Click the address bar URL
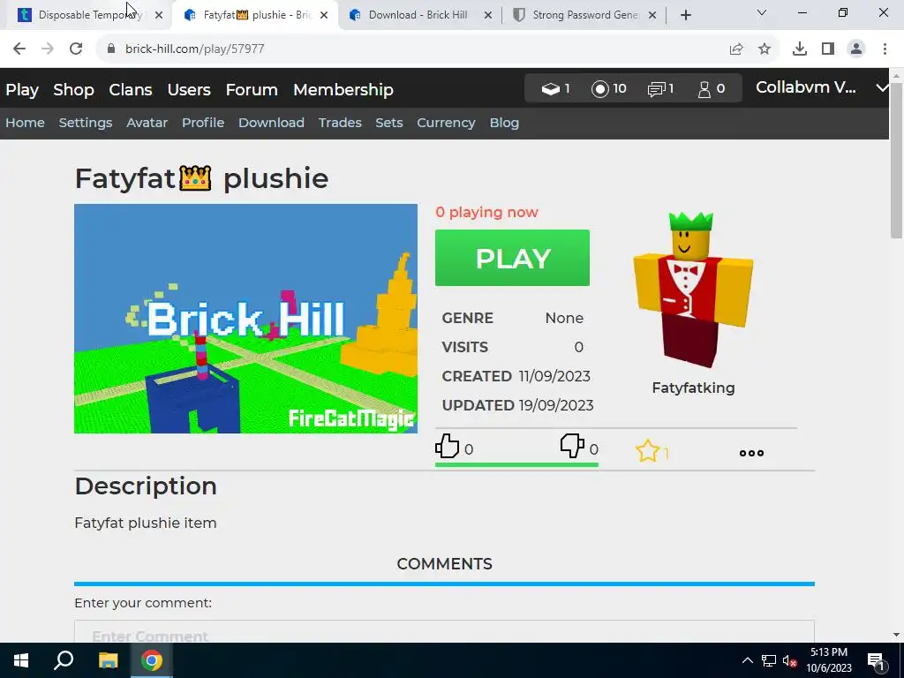The height and width of the screenshot is (678, 904). (x=195, y=49)
